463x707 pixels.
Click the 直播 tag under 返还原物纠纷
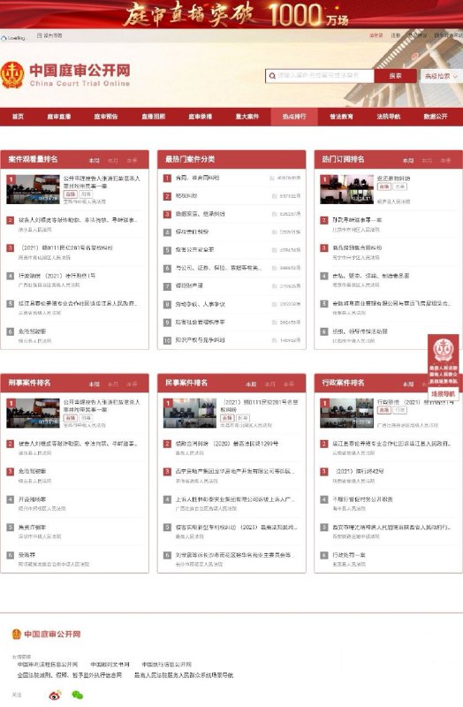tap(384, 186)
